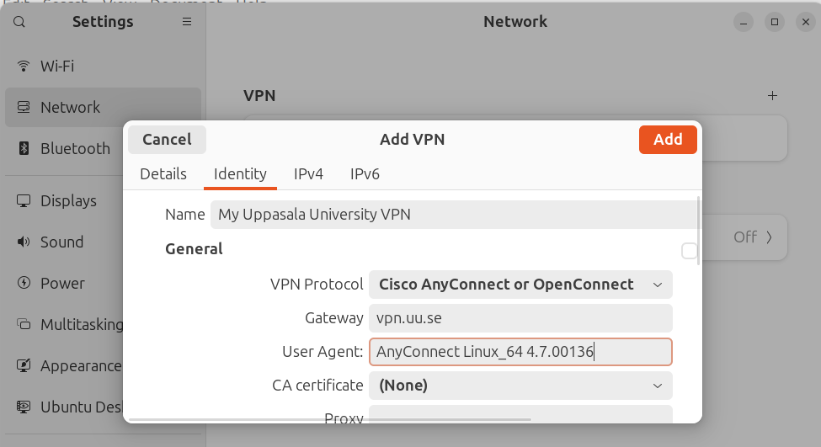Select the Bluetooth sidebar icon

pyautogui.click(x=24, y=148)
